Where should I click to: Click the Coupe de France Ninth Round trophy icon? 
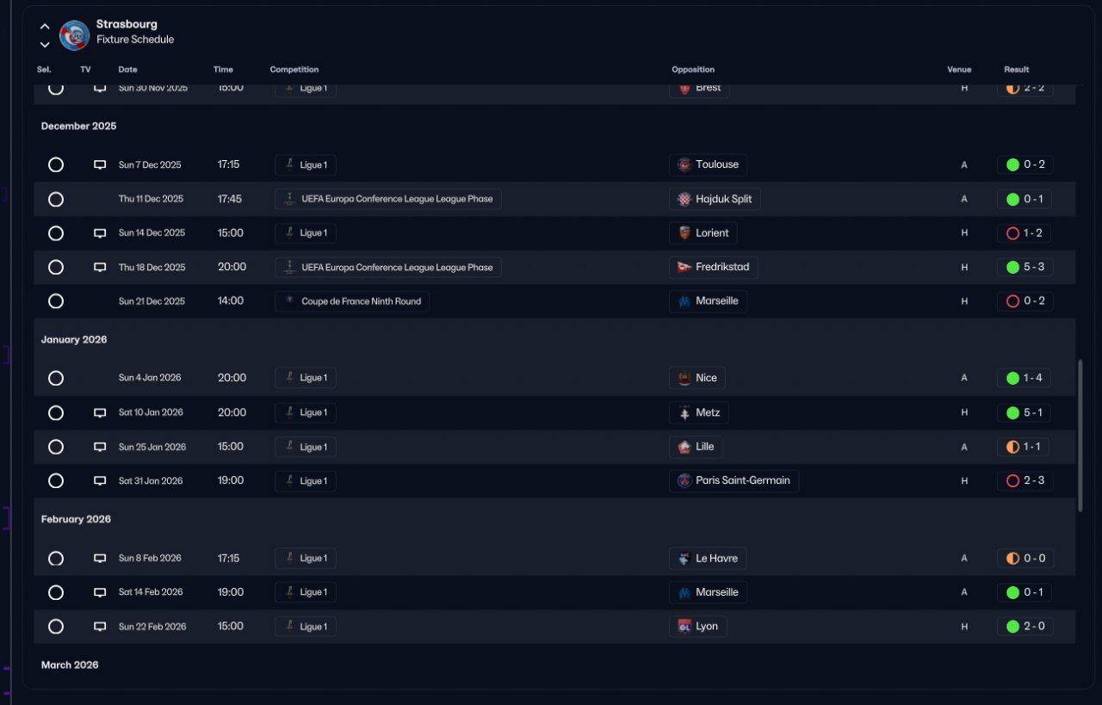[289, 301]
